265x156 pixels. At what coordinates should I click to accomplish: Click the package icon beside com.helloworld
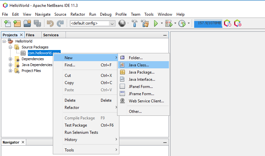tap(23, 53)
